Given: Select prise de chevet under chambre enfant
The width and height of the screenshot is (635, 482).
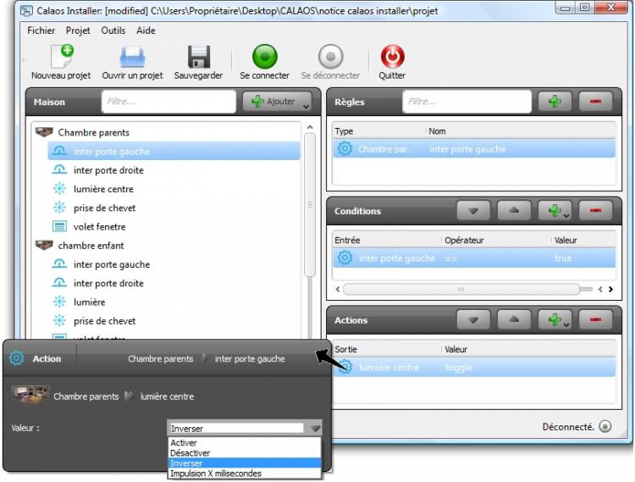Looking at the screenshot, I should (104, 321).
